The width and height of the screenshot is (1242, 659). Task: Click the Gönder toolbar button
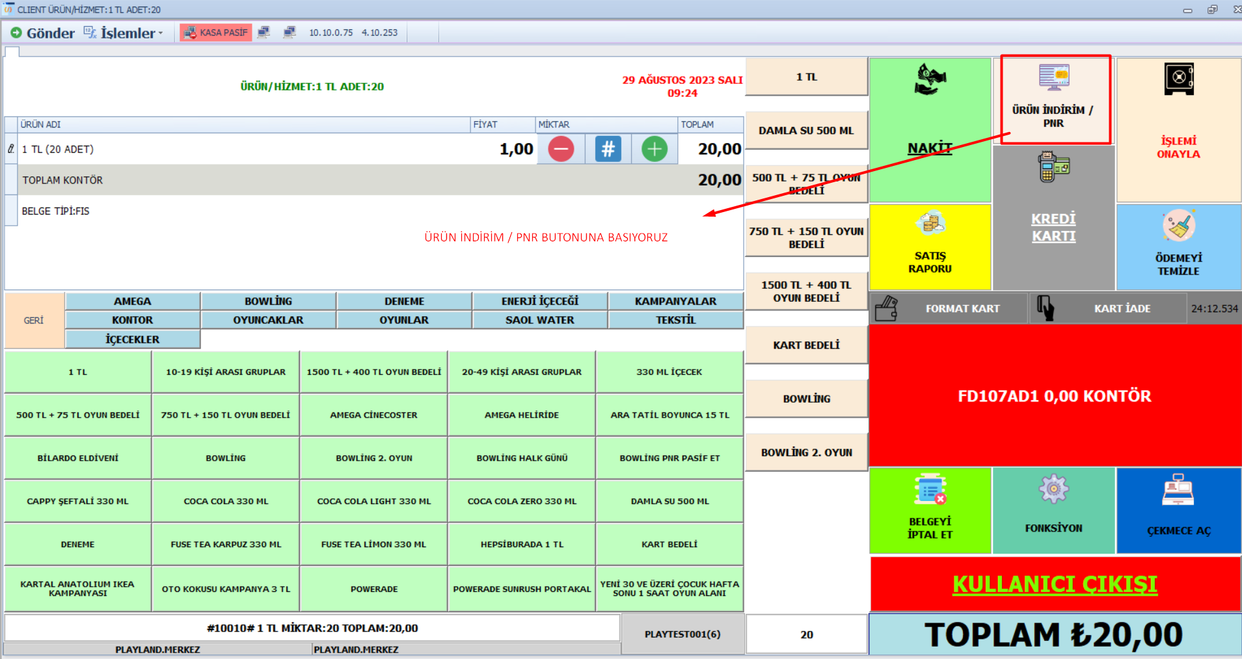coord(43,33)
